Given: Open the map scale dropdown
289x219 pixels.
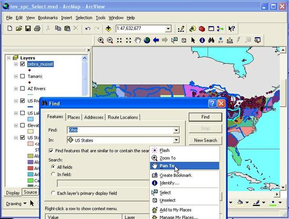Looking at the screenshot, I should point(168,29).
